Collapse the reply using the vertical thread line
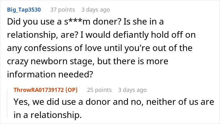Screen dimensions: 220x124 pyautogui.click(x=7, y=104)
